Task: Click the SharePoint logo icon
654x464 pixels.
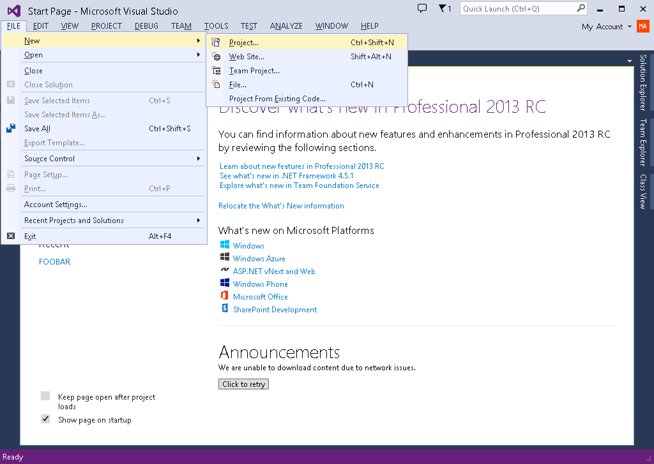Action: (225, 308)
